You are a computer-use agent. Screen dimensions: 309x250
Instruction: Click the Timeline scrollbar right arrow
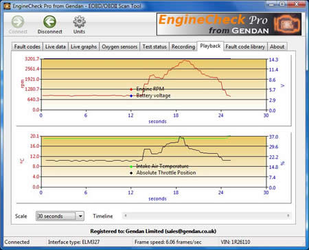pos(288,216)
